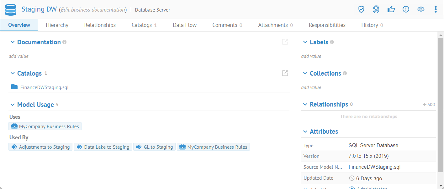Click the shield certify icon in header
Image resolution: width=444 pixels, height=189 pixels.
click(361, 9)
